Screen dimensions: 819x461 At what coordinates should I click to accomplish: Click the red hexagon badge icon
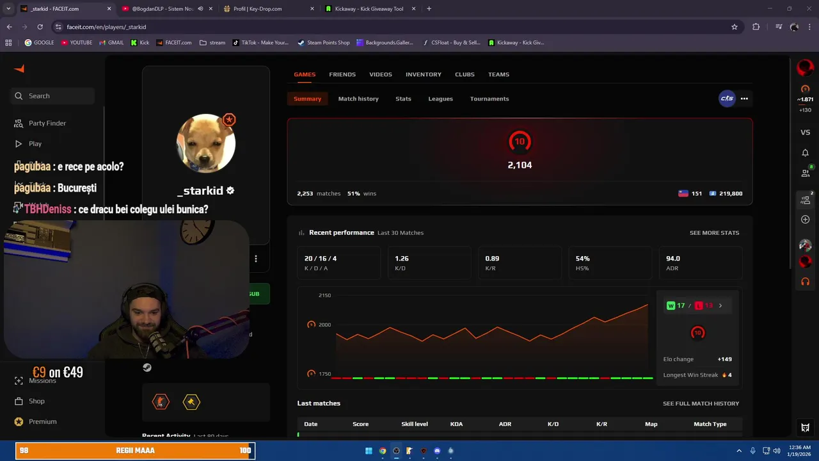pyautogui.click(x=161, y=401)
